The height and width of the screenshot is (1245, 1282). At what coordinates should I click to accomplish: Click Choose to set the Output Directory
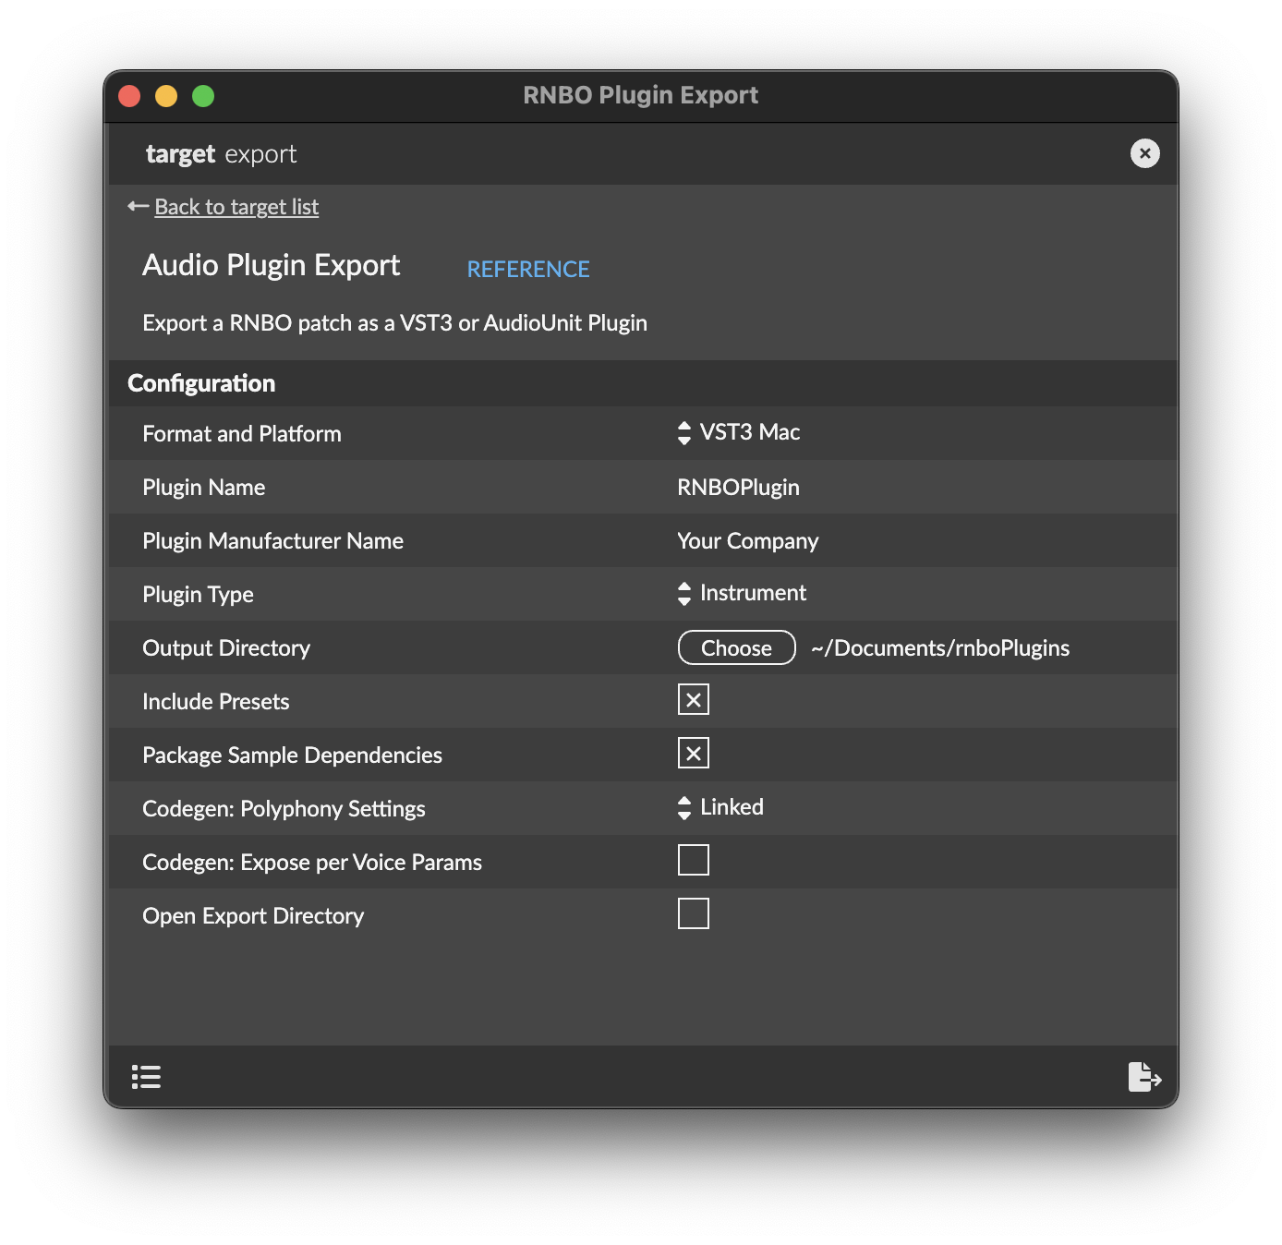point(735,647)
